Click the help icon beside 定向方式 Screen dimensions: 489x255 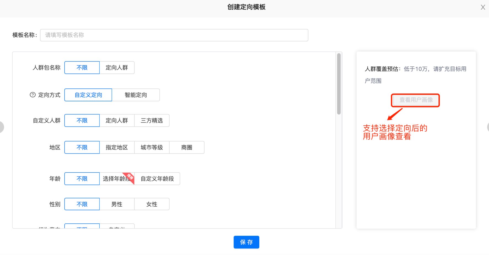pyautogui.click(x=32, y=95)
